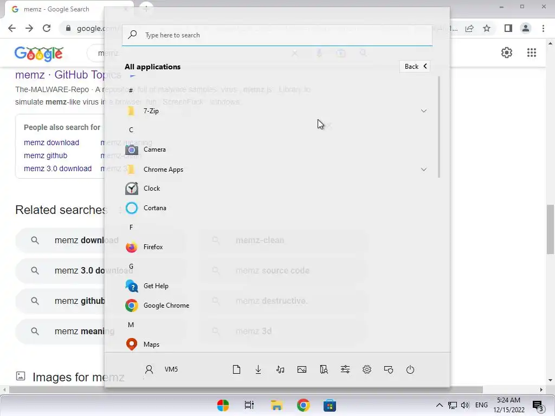Open the Maps app icon

(x=131, y=344)
